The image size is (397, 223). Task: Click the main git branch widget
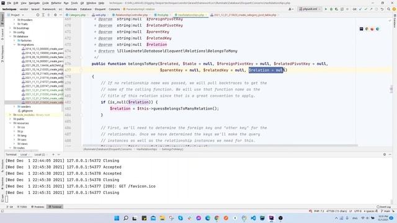(385, 211)
